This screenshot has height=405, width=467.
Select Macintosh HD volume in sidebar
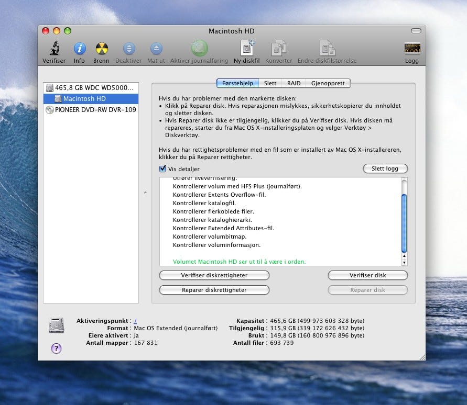tap(84, 99)
